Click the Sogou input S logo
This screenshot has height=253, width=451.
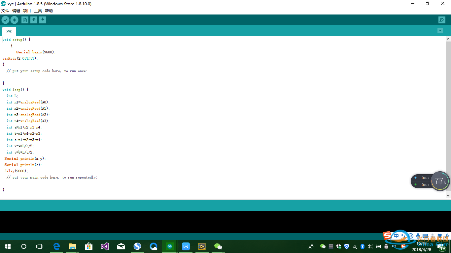point(387,236)
